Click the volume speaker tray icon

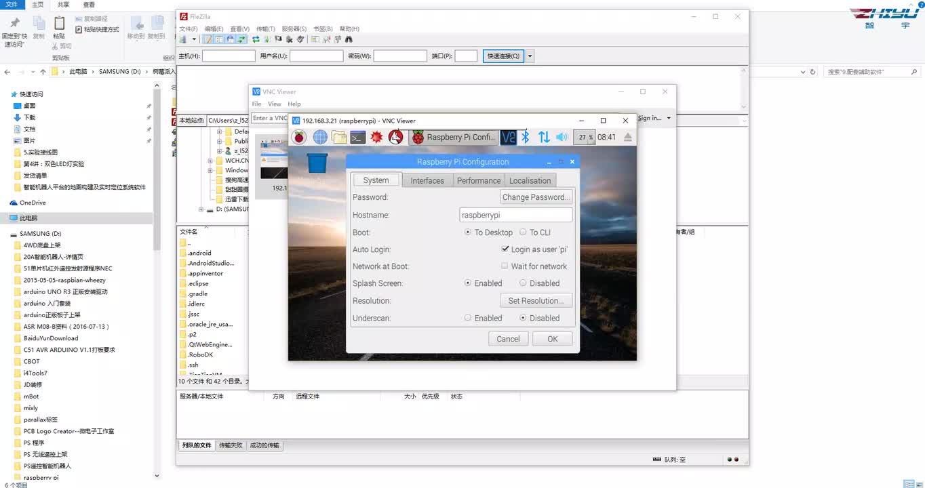tap(562, 137)
